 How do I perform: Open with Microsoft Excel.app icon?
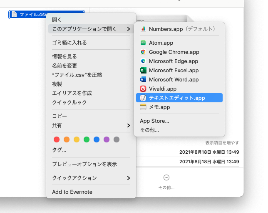click(143, 71)
